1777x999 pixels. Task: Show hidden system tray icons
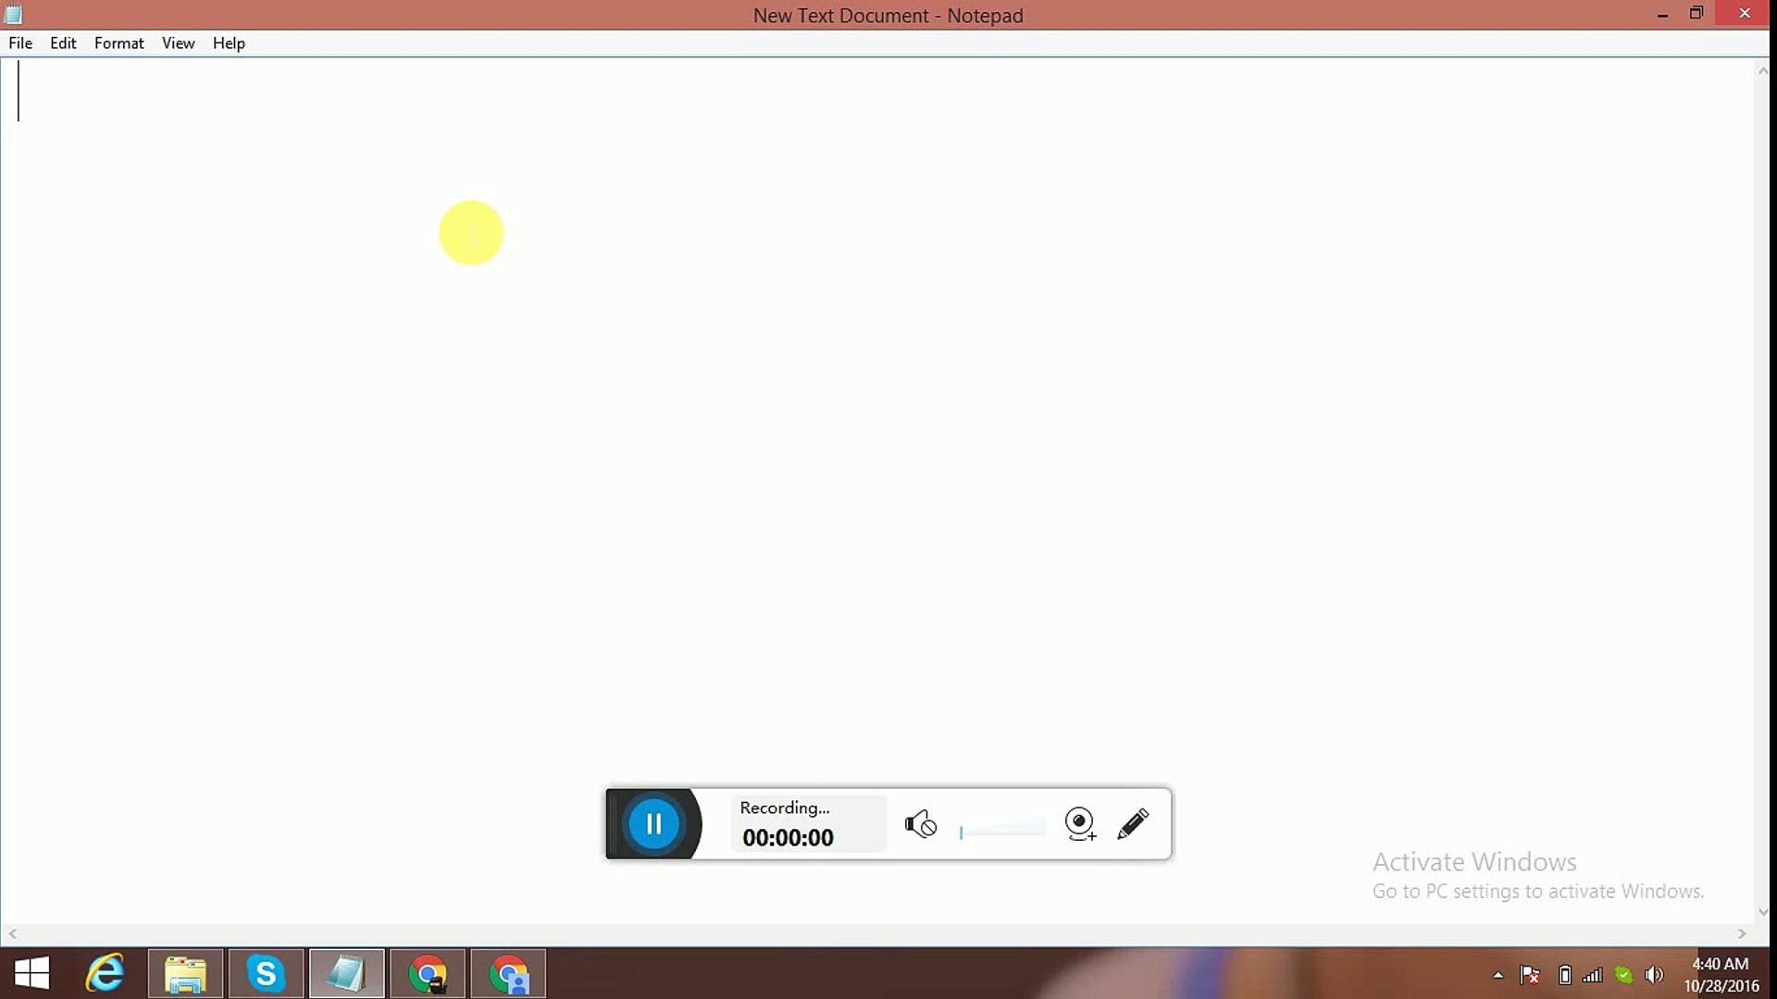pyautogui.click(x=1497, y=975)
